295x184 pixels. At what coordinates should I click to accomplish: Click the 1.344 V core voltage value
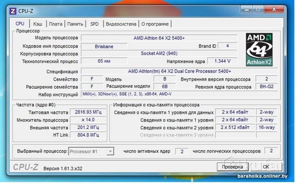pyautogui.click(x=222, y=61)
